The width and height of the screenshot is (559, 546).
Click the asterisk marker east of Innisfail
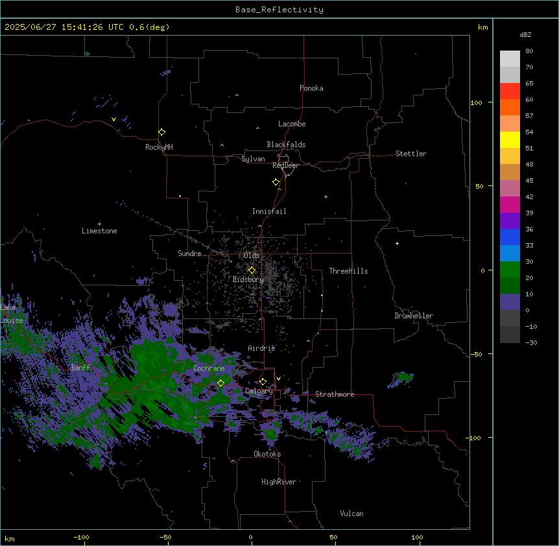point(326,196)
